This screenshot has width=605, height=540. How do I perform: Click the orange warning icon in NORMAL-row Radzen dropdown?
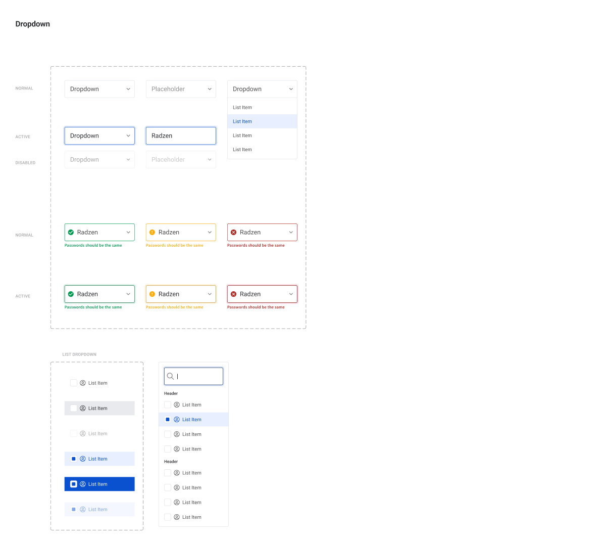coord(153,232)
